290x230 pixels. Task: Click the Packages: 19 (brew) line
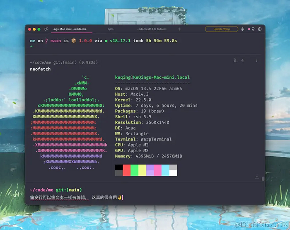coord(140,111)
